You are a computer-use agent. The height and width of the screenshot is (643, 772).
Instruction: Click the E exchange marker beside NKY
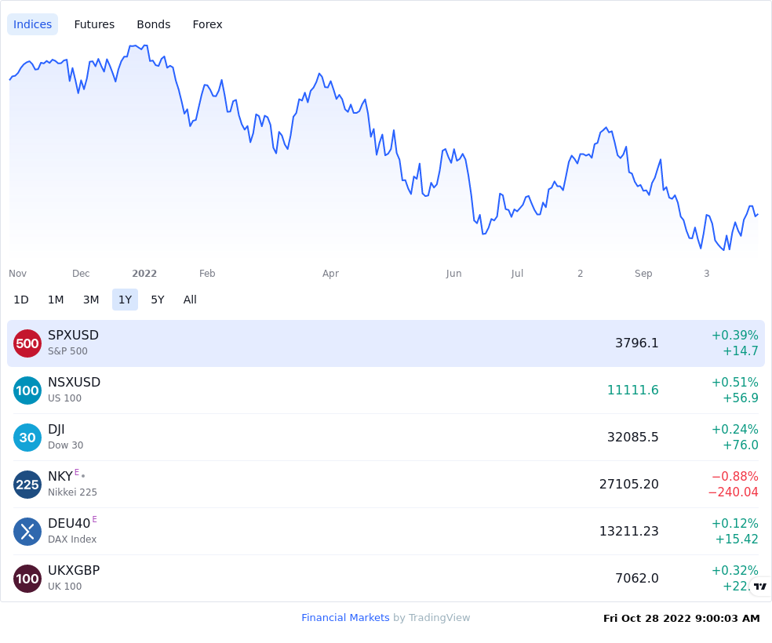pos(77,472)
